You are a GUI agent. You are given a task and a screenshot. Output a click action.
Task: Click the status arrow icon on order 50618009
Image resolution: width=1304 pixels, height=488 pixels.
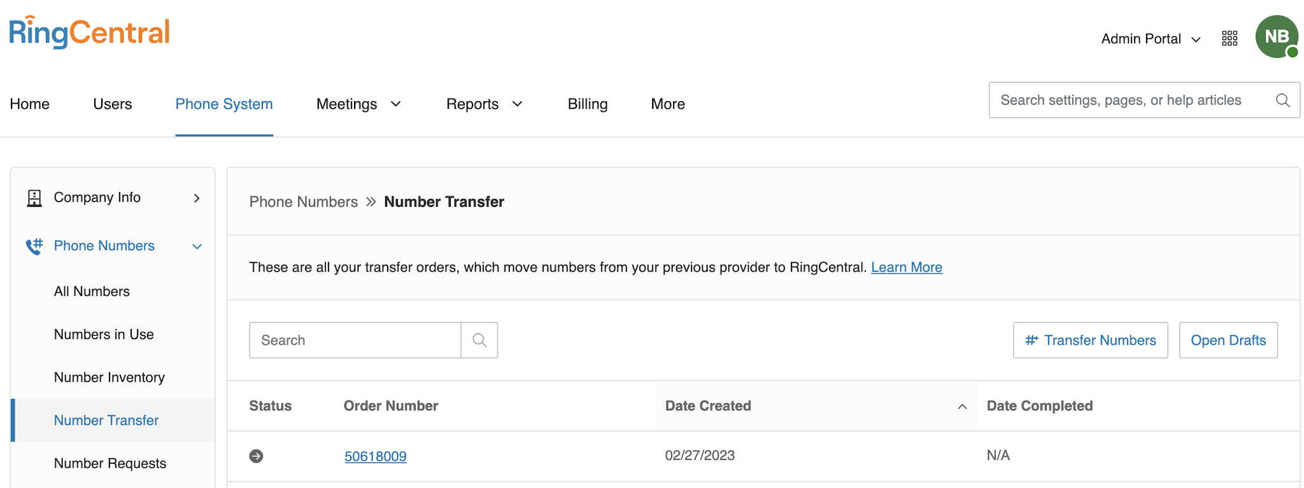pyautogui.click(x=256, y=456)
